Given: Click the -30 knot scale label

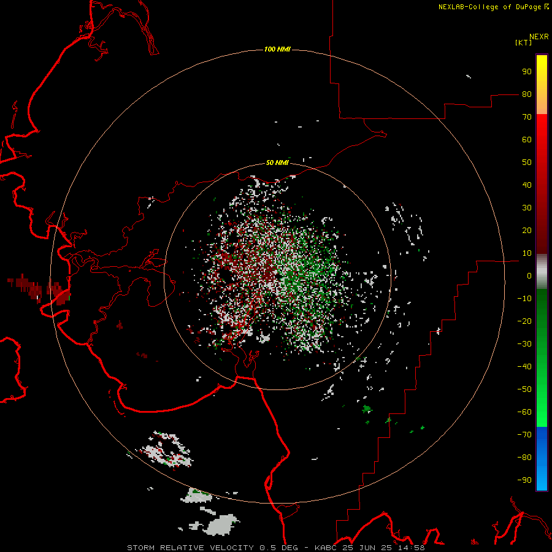Looking at the screenshot, I should (x=524, y=344).
